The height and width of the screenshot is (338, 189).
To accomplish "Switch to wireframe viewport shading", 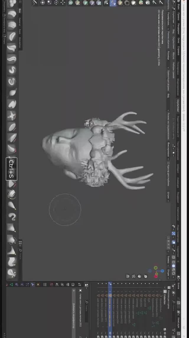I will pyautogui.click(x=174, y=262).
